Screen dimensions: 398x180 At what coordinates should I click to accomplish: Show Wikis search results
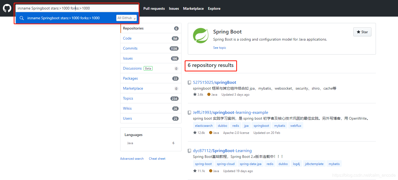pos(151,108)
